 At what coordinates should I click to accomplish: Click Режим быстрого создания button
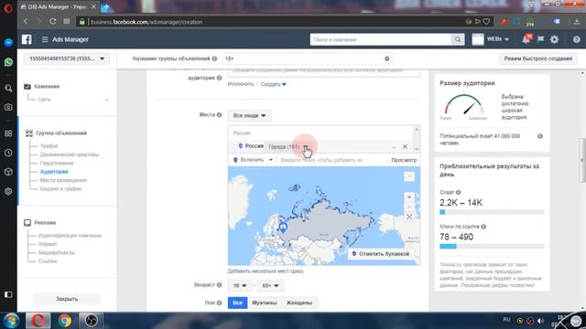point(538,58)
